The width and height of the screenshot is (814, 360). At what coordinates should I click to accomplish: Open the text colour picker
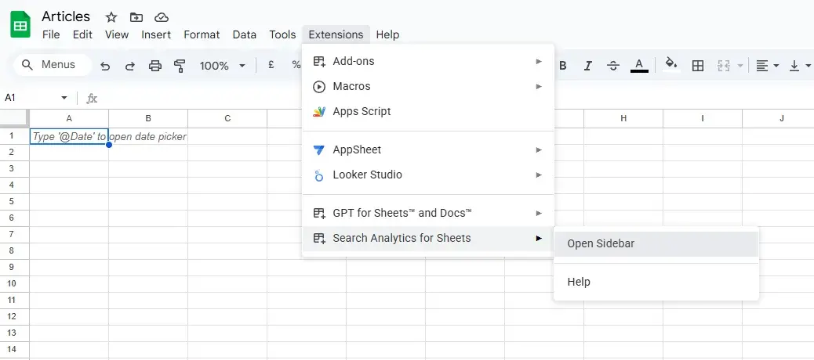pyautogui.click(x=639, y=66)
